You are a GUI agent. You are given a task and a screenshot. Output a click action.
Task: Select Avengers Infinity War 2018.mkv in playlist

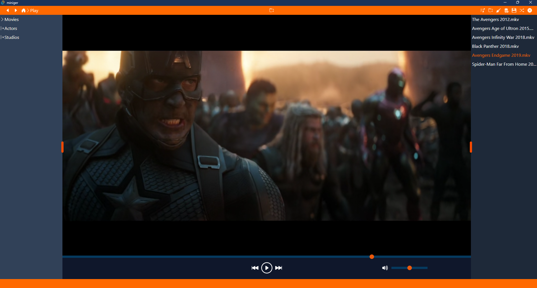[503, 37]
